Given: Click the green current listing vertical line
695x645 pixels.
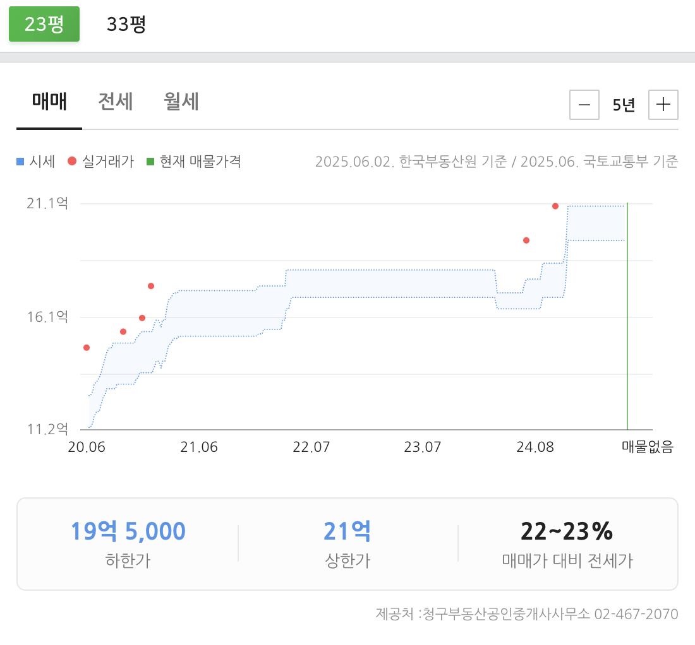Looking at the screenshot, I should click(x=627, y=316).
